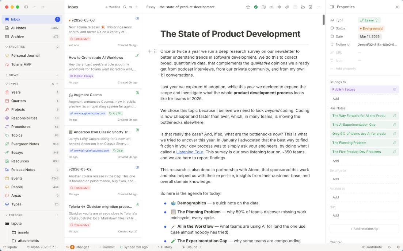
Task: Star the note as favorite
Action: click(248, 7)
